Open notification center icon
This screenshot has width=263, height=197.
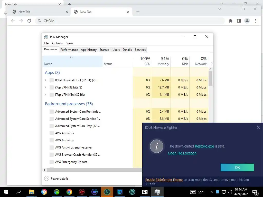coord(255,192)
